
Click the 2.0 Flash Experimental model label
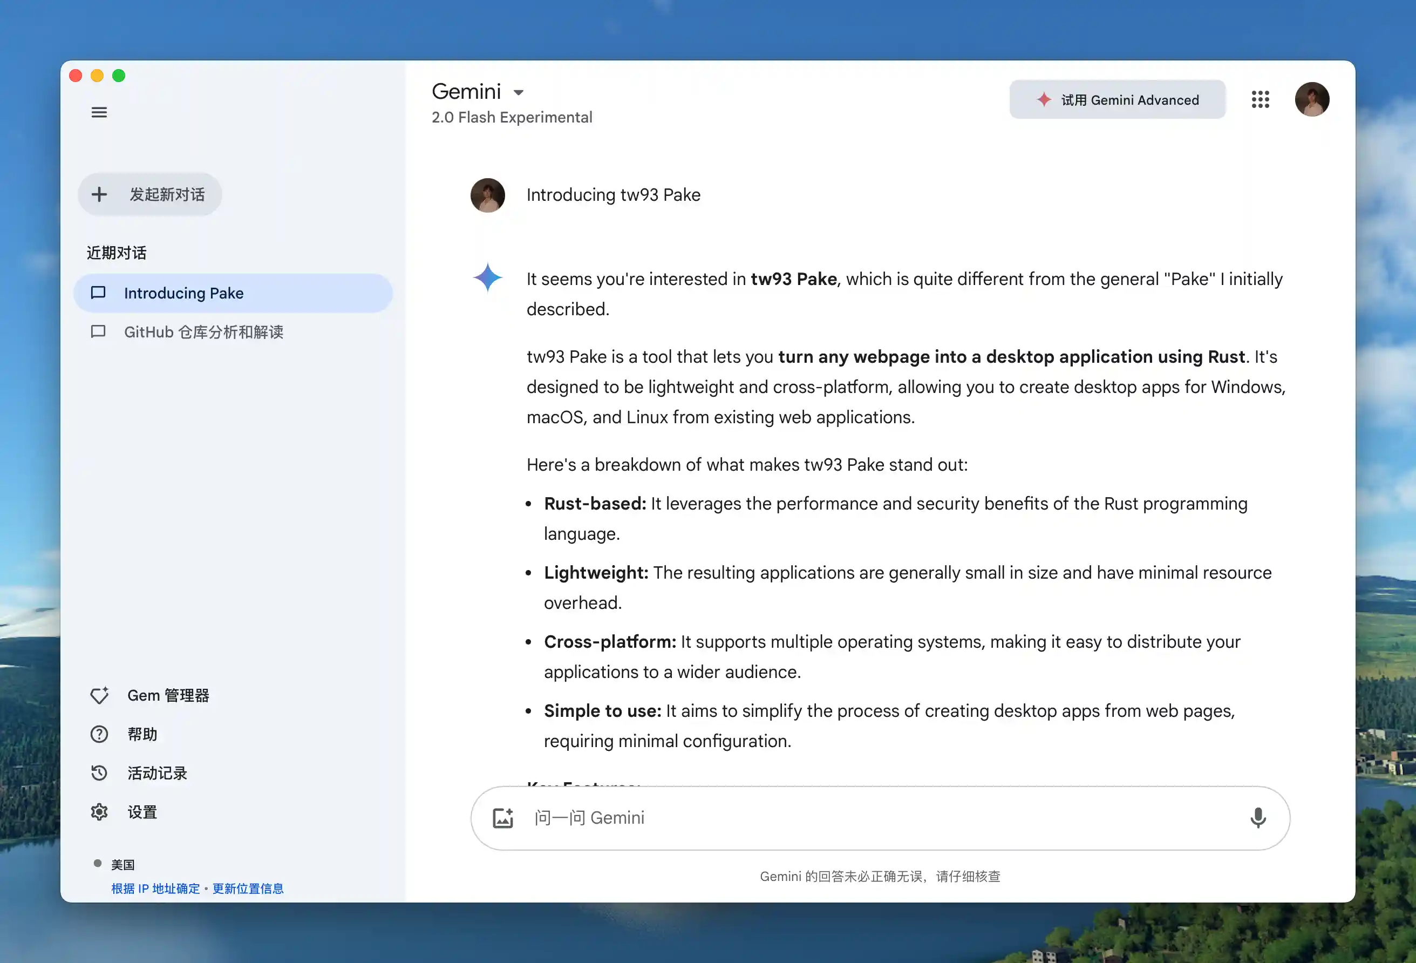pyautogui.click(x=511, y=117)
